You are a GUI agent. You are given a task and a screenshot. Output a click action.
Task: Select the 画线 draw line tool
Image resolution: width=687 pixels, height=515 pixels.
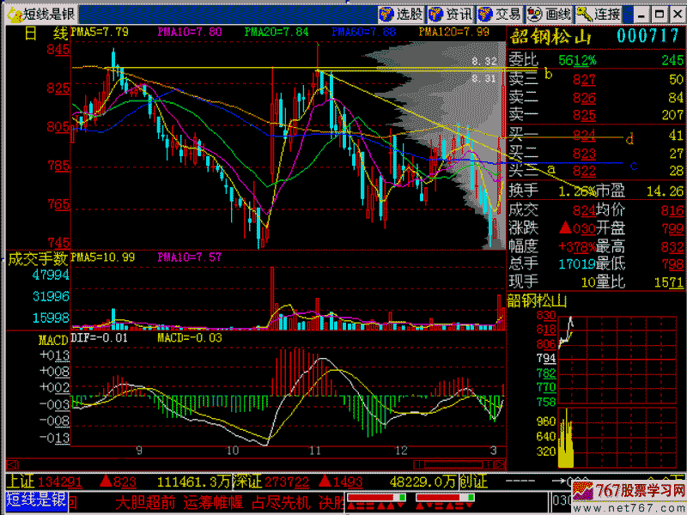[x=550, y=14]
